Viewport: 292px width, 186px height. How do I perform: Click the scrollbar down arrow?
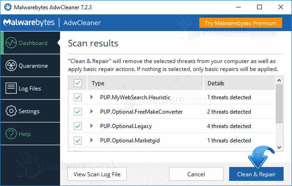pos(279,148)
